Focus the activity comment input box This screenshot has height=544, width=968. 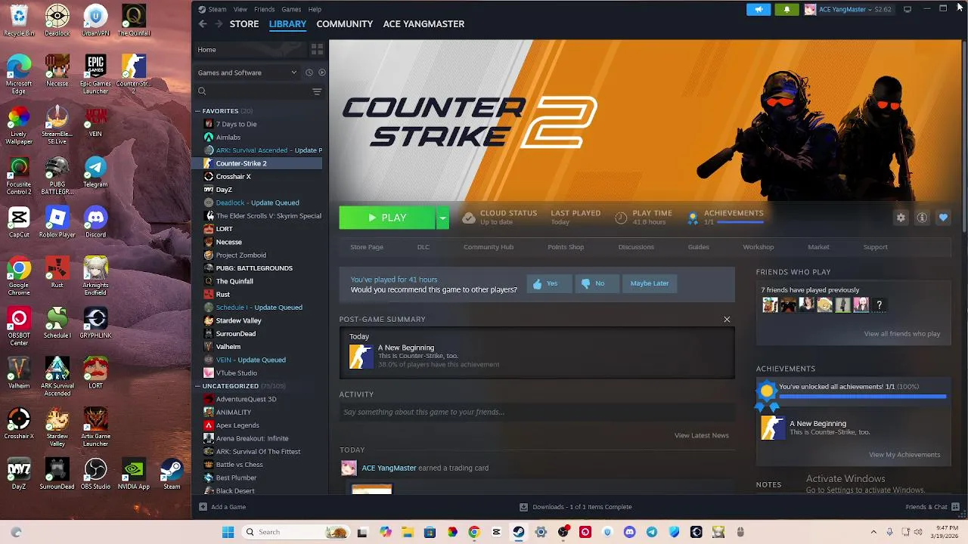[x=537, y=413]
